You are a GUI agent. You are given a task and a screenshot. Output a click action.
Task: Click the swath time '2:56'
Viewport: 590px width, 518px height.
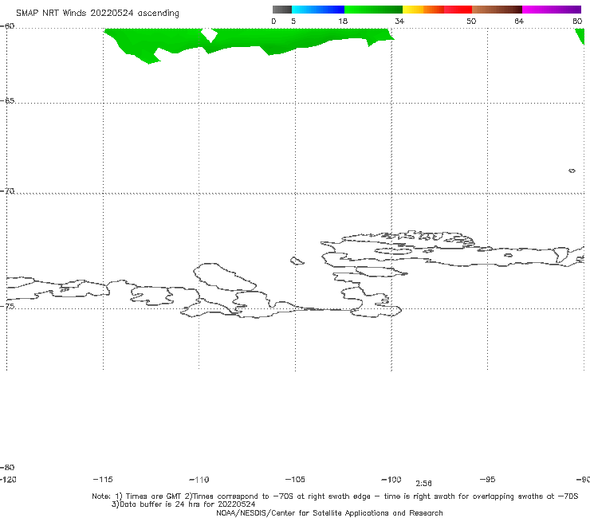pos(423,484)
